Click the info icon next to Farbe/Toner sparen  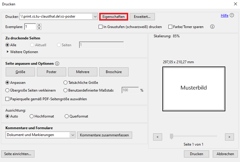(212, 27)
